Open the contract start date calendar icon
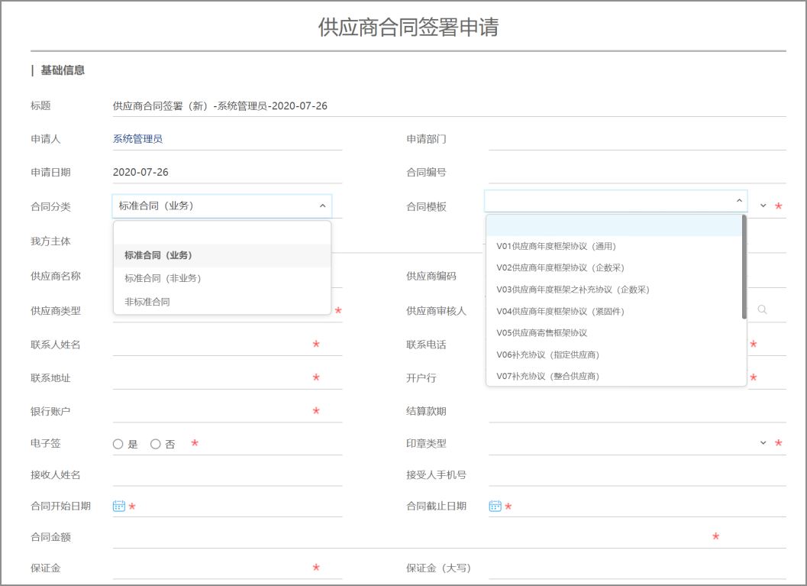Image resolution: width=807 pixels, height=586 pixels. click(x=118, y=506)
